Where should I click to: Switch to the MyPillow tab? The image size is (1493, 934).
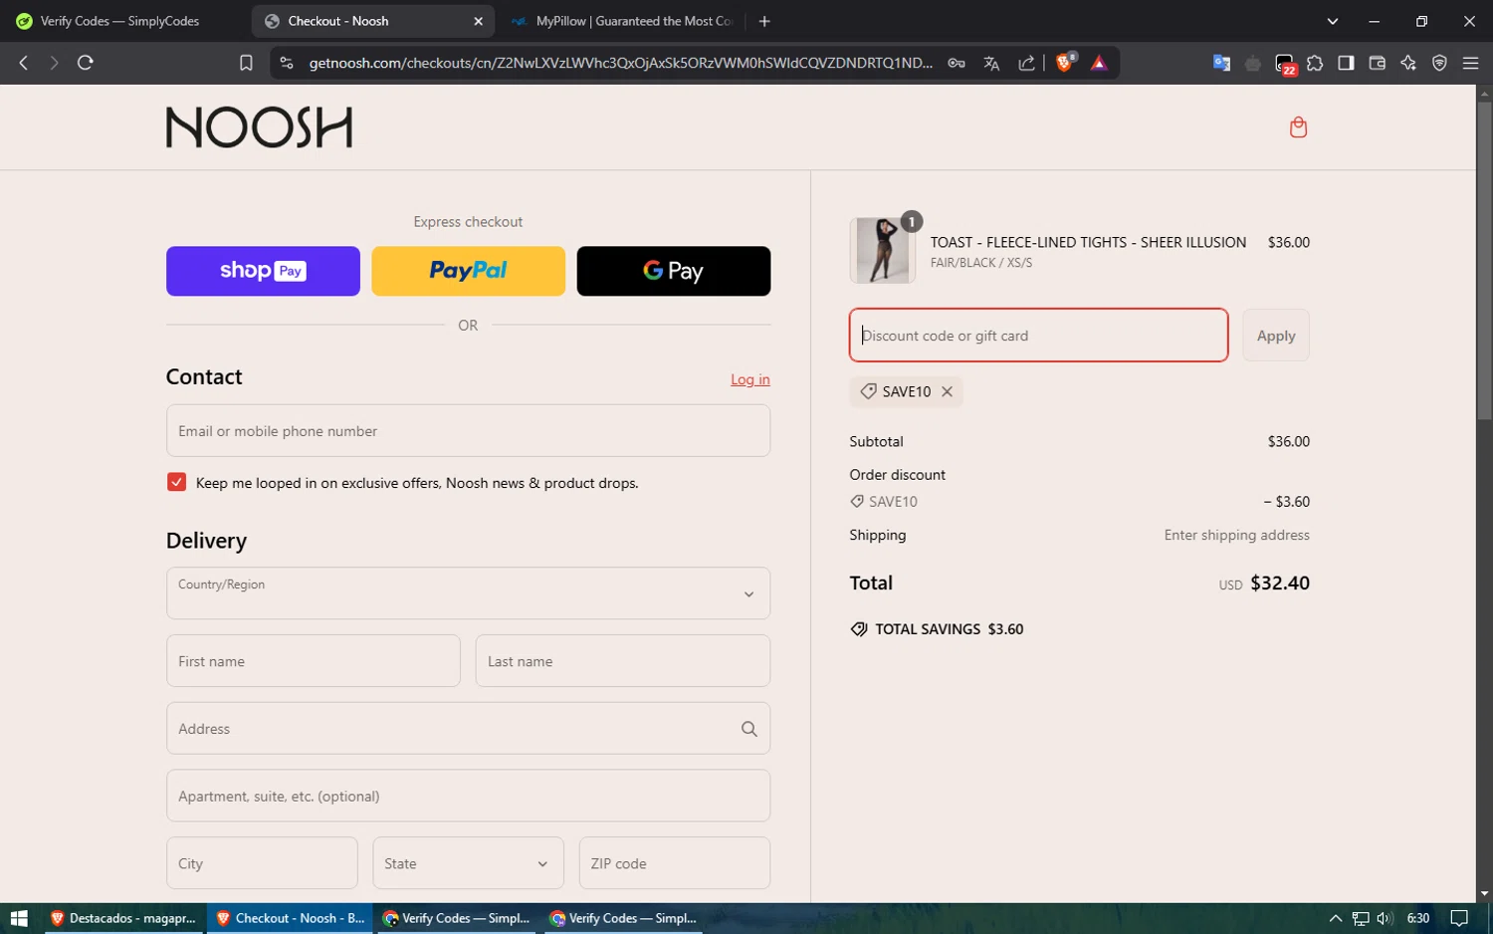(622, 21)
